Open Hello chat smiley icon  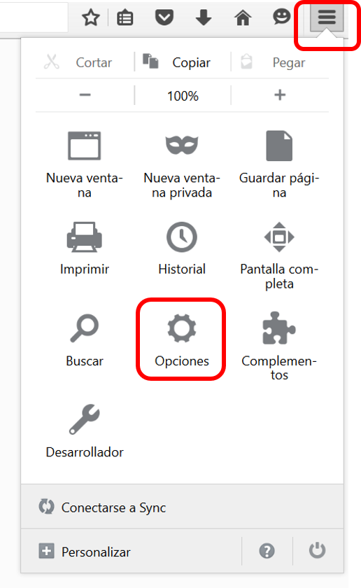tap(281, 17)
